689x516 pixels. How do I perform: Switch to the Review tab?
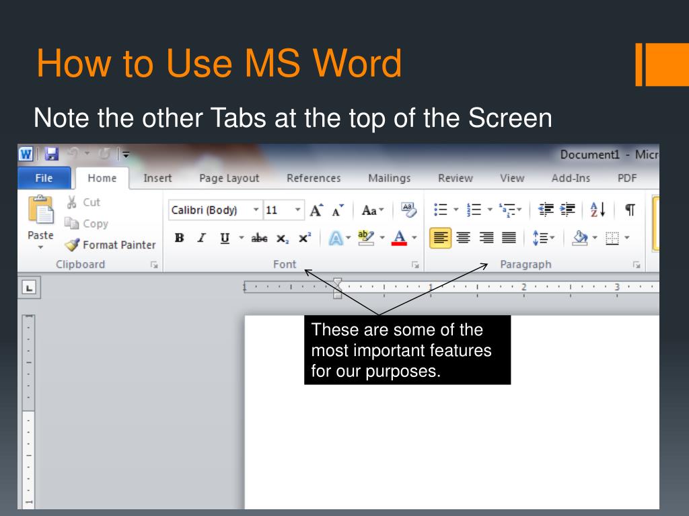tap(456, 178)
